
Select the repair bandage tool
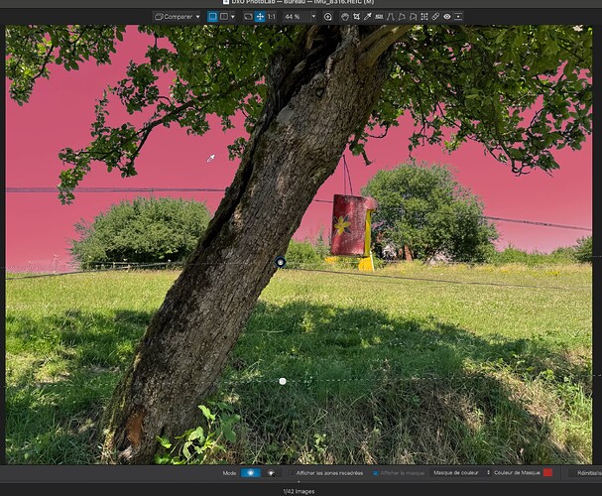pyautogui.click(x=435, y=17)
